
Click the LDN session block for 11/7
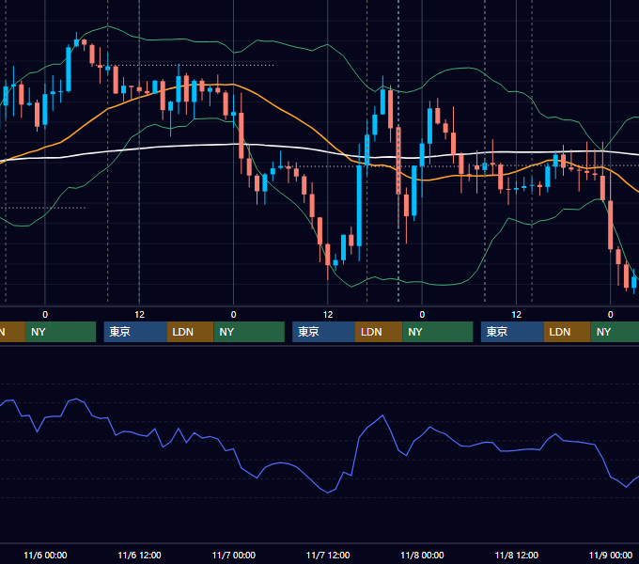379,332
